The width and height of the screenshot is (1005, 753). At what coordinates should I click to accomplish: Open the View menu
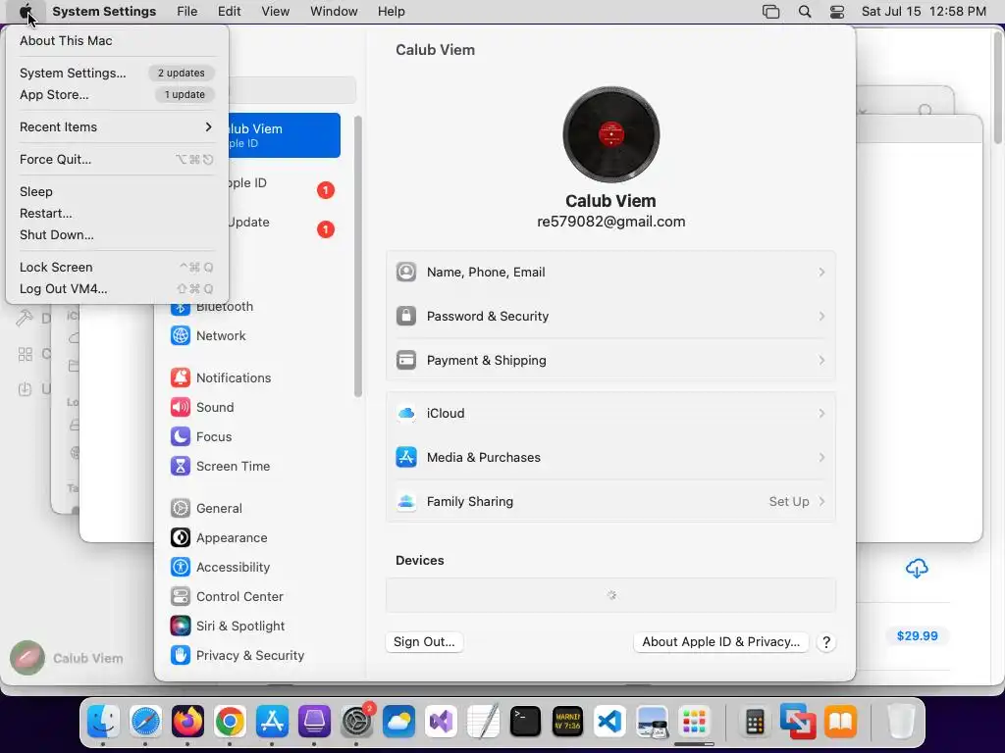[x=275, y=12]
